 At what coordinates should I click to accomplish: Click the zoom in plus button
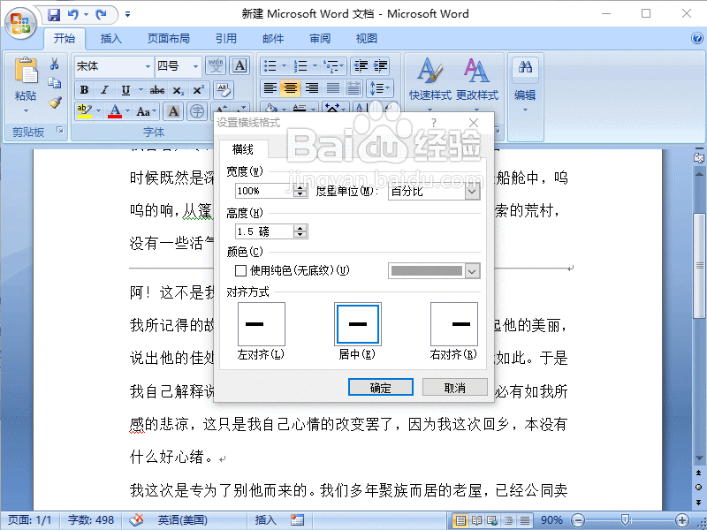(682, 520)
